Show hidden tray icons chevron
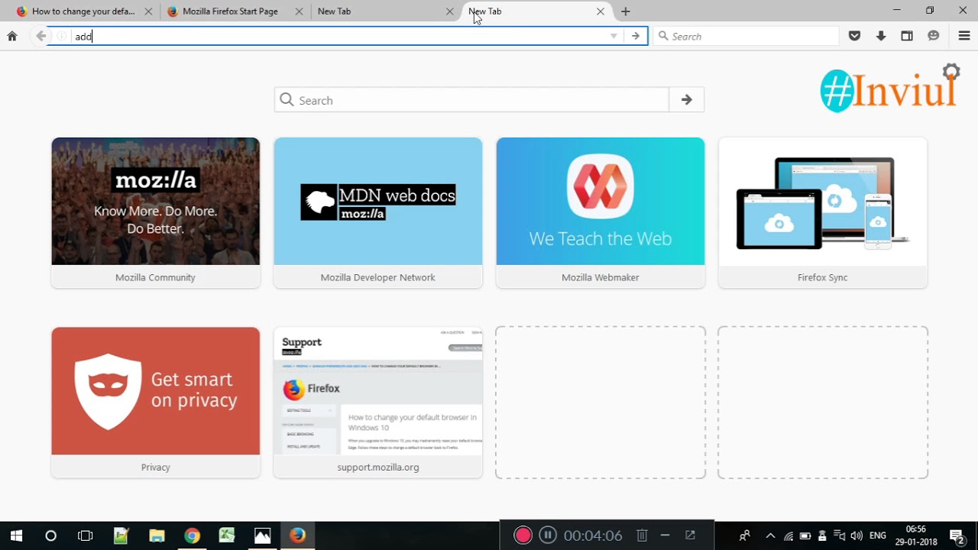 [770, 535]
